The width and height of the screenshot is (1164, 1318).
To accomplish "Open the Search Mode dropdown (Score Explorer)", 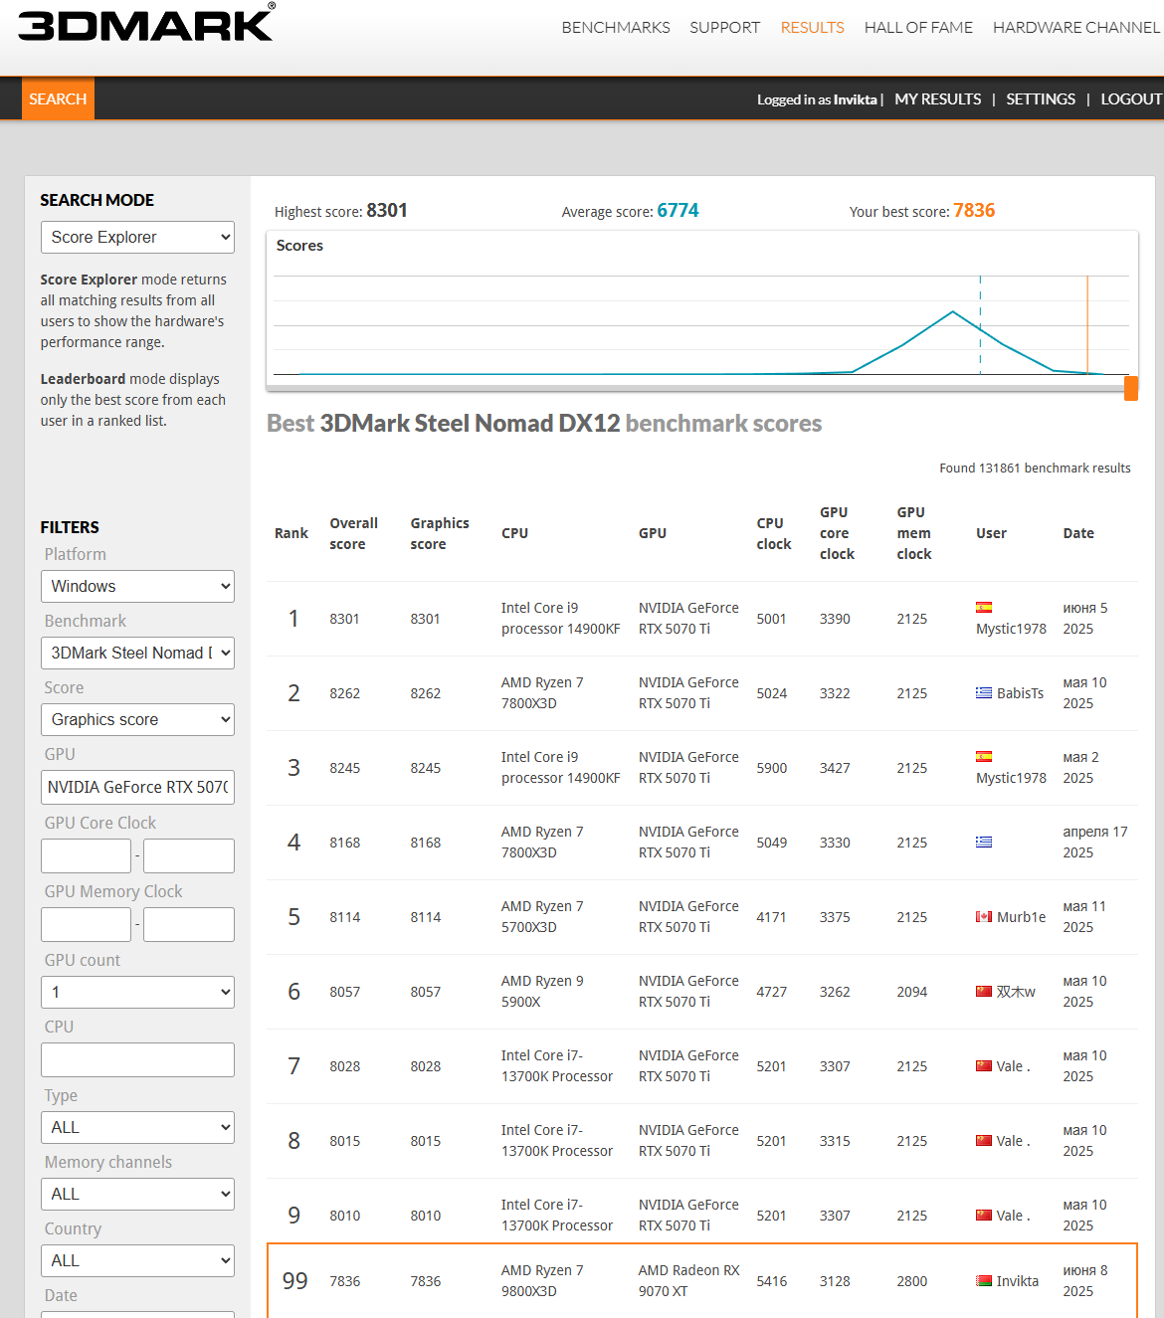I will pyautogui.click(x=137, y=237).
